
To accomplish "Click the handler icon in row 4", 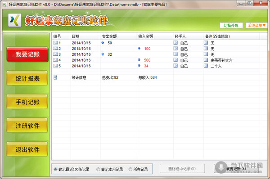I will point(175,60).
